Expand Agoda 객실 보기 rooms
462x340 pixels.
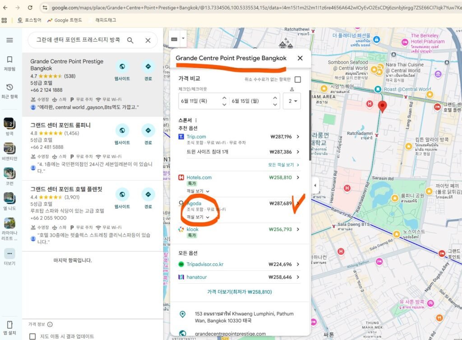pos(198,217)
